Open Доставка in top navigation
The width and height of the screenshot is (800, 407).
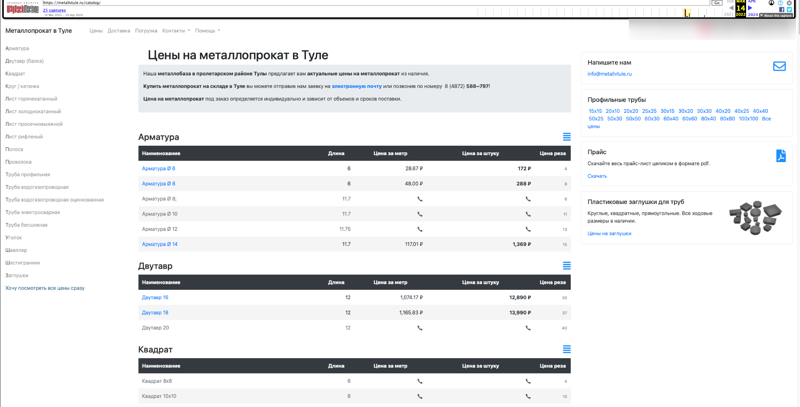tap(119, 31)
